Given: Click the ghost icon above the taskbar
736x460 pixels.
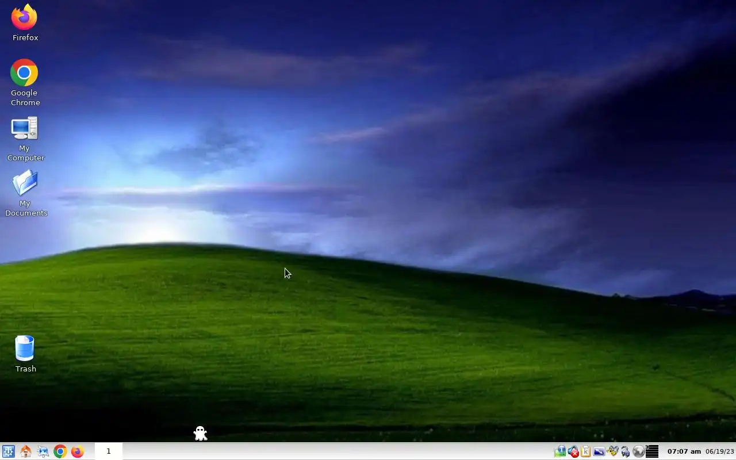Looking at the screenshot, I should point(200,433).
